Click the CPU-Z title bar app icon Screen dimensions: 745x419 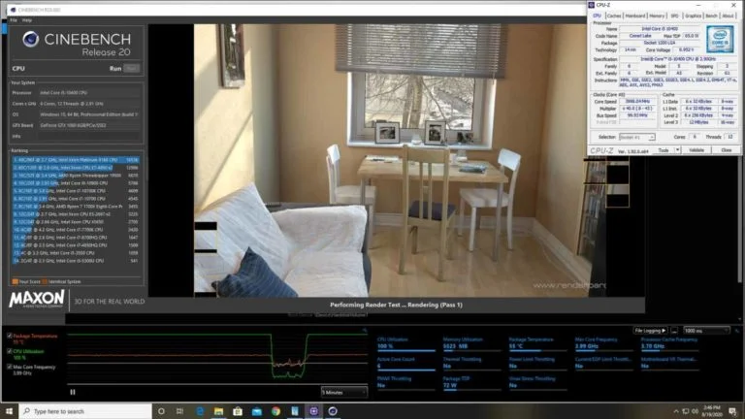click(592, 5)
